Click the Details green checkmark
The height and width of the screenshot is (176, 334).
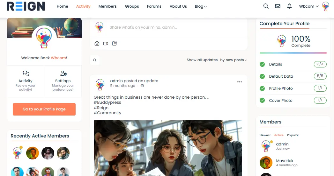(262, 64)
